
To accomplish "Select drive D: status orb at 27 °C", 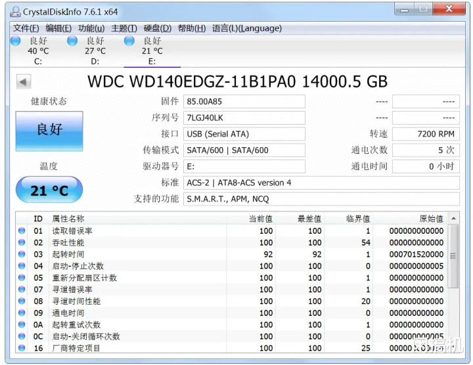I will click(x=72, y=41).
